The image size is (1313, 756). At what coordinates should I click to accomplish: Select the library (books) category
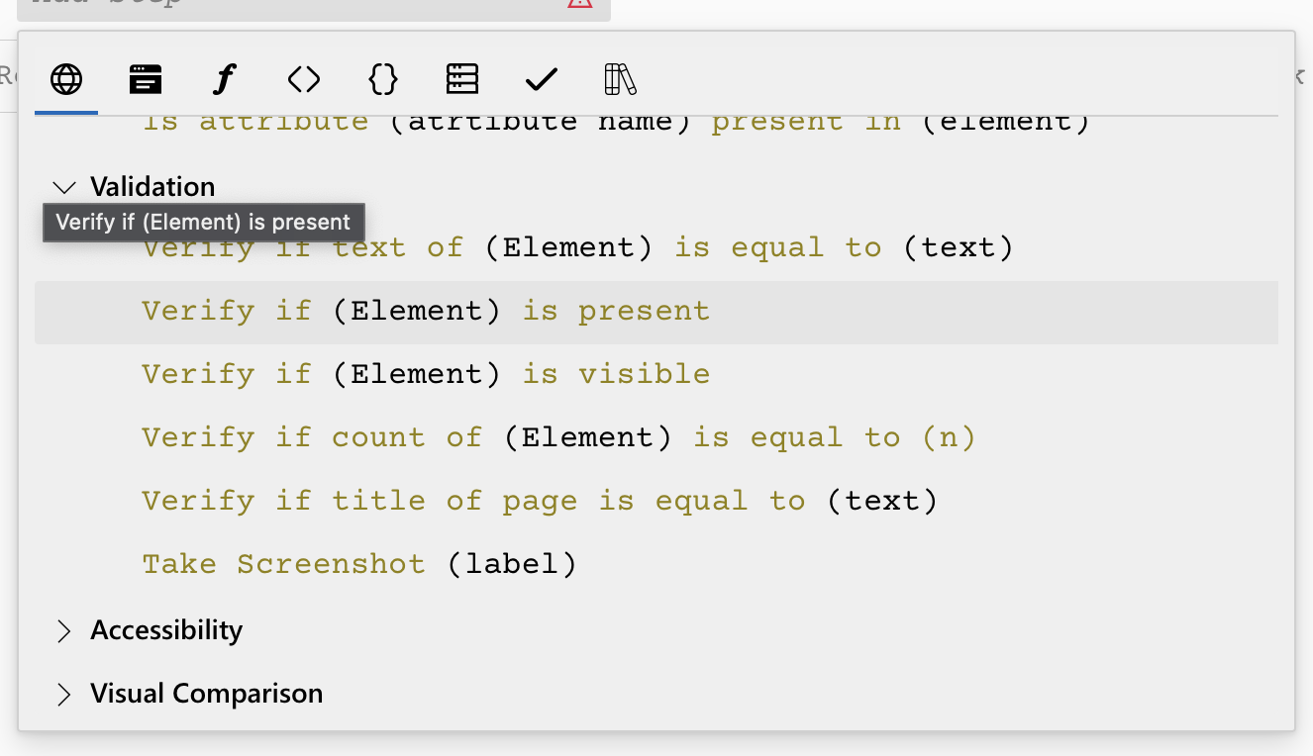(x=620, y=79)
